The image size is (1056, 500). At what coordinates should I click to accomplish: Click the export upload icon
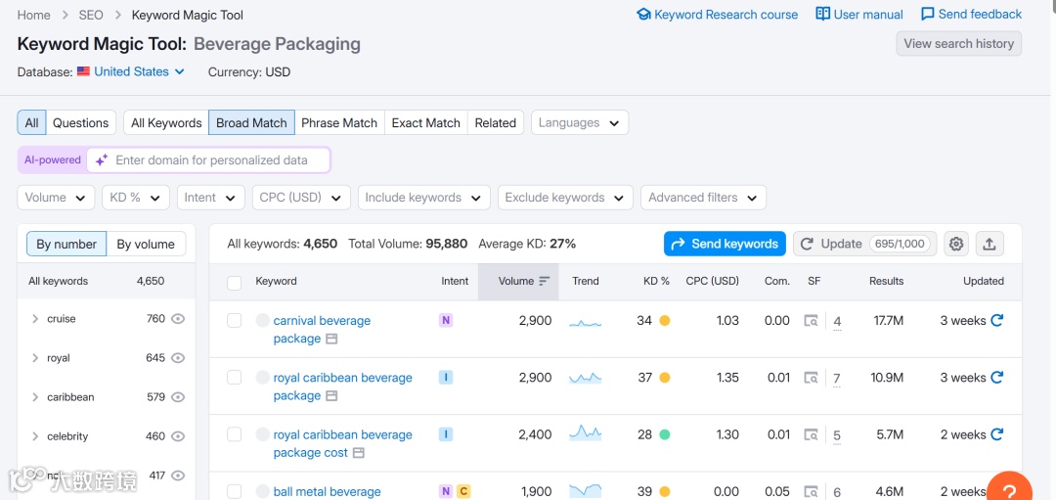[989, 244]
